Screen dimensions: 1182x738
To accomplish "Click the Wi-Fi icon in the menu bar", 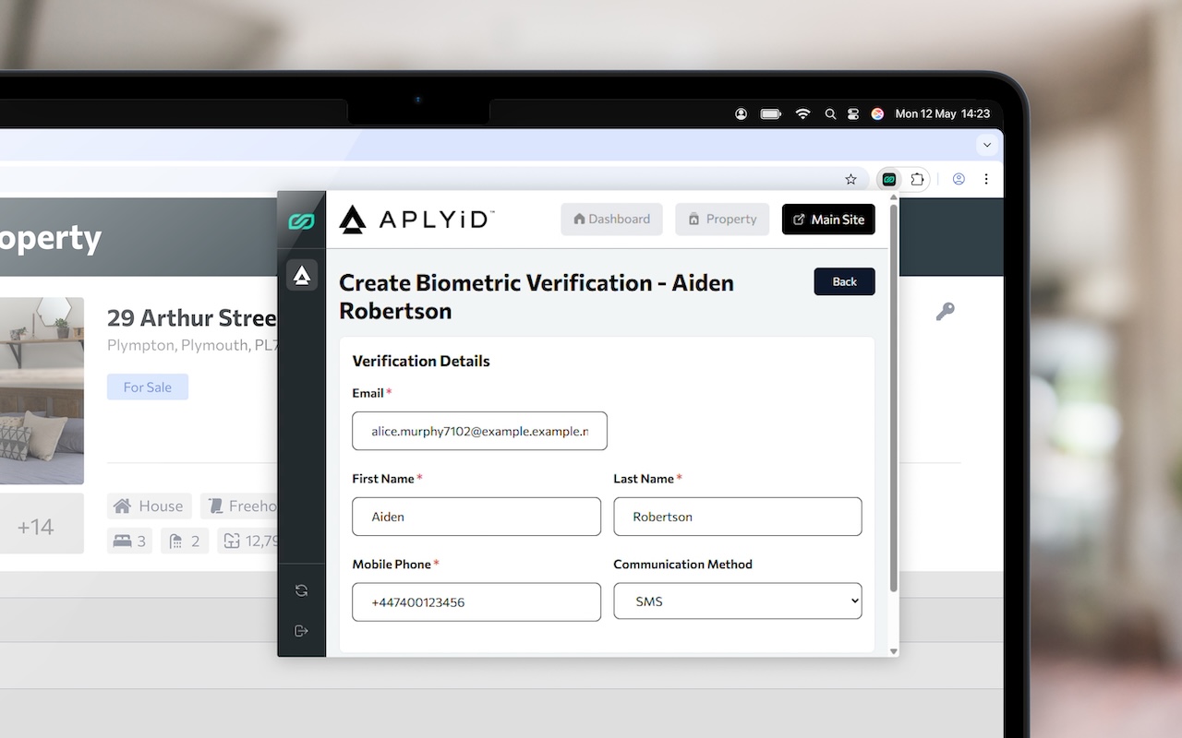I will click(802, 113).
